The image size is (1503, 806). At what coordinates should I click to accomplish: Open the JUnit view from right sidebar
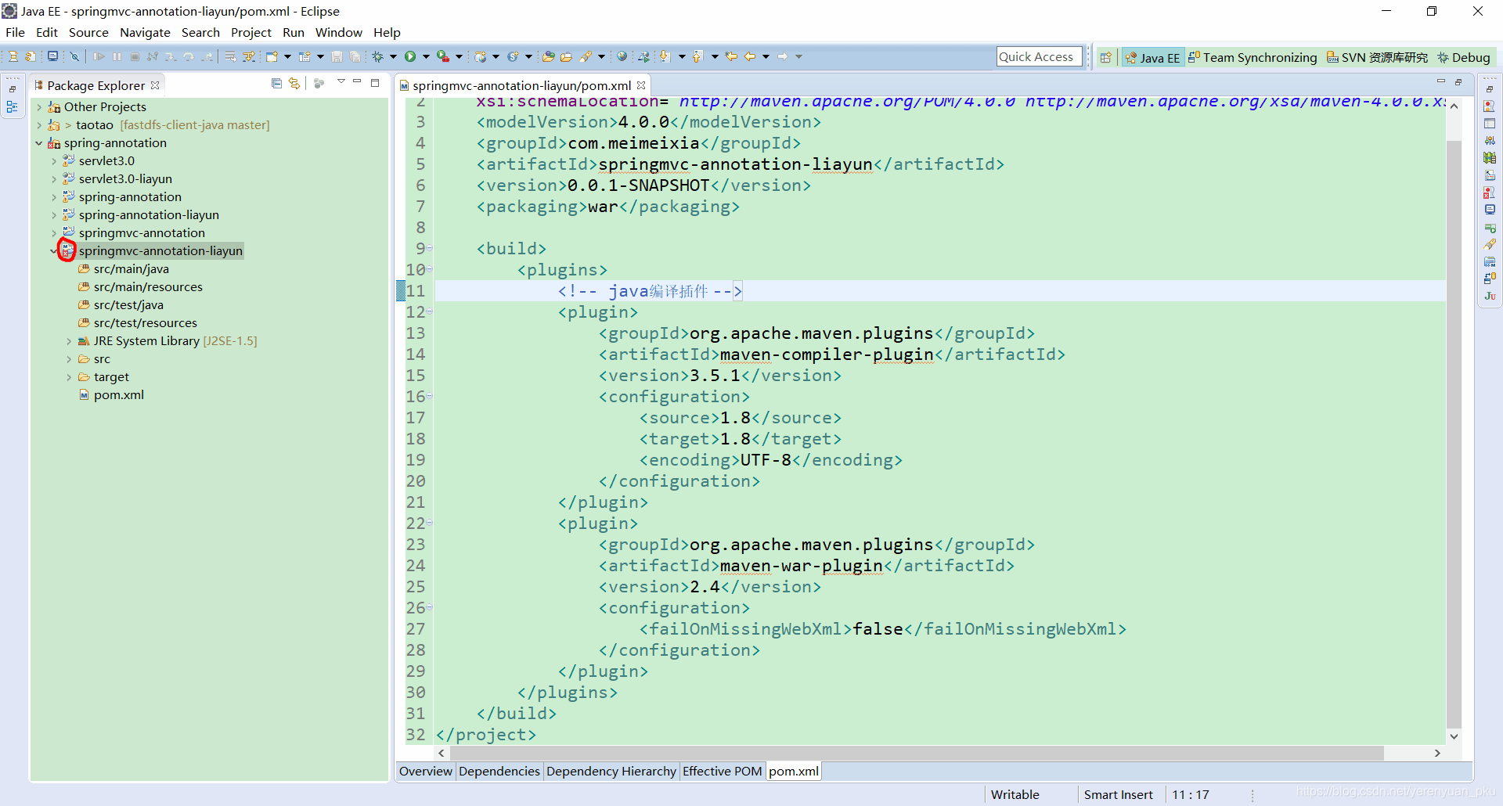point(1490,296)
